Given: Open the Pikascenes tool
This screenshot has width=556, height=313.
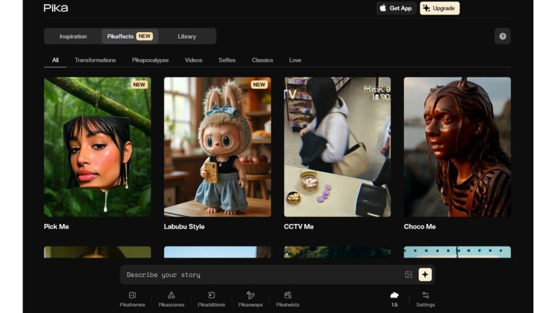Looking at the screenshot, I should pyautogui.click(x=171, y=298).
